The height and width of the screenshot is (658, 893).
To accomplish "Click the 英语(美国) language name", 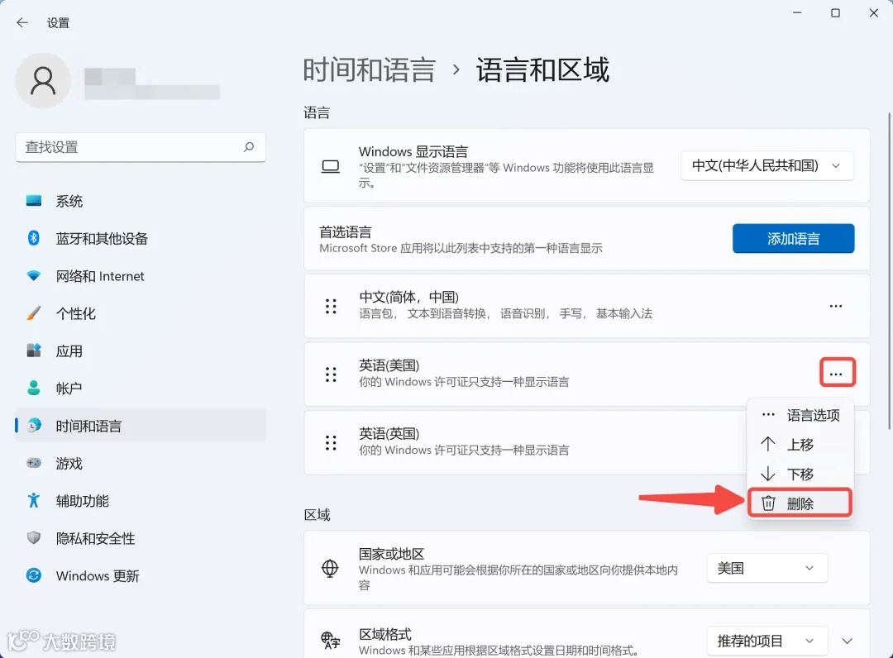I will point(389,365).
